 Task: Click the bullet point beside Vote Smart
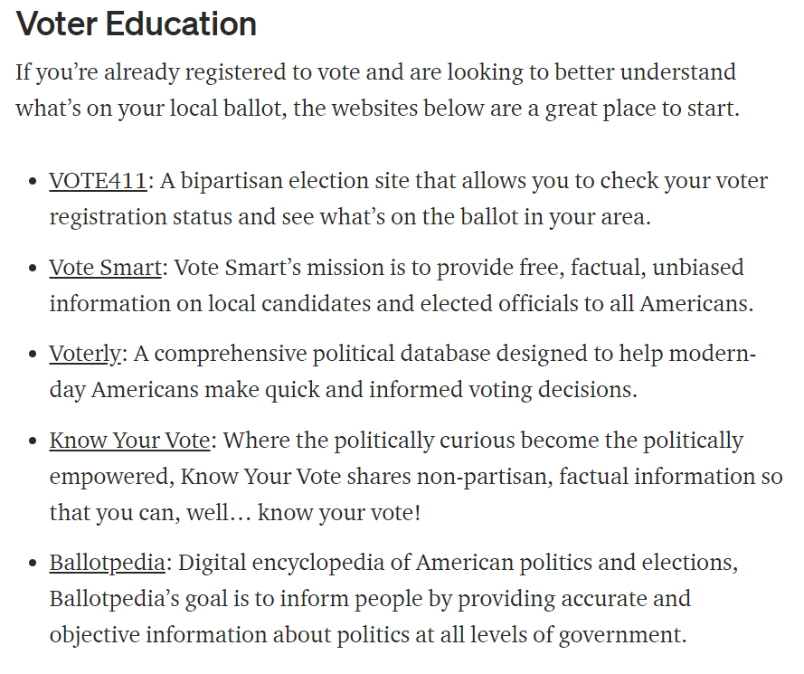coord(33,269)
